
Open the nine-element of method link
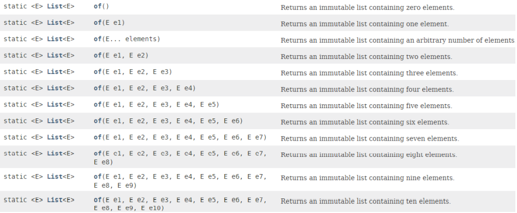pyautogui.click(x=97, y=177)
